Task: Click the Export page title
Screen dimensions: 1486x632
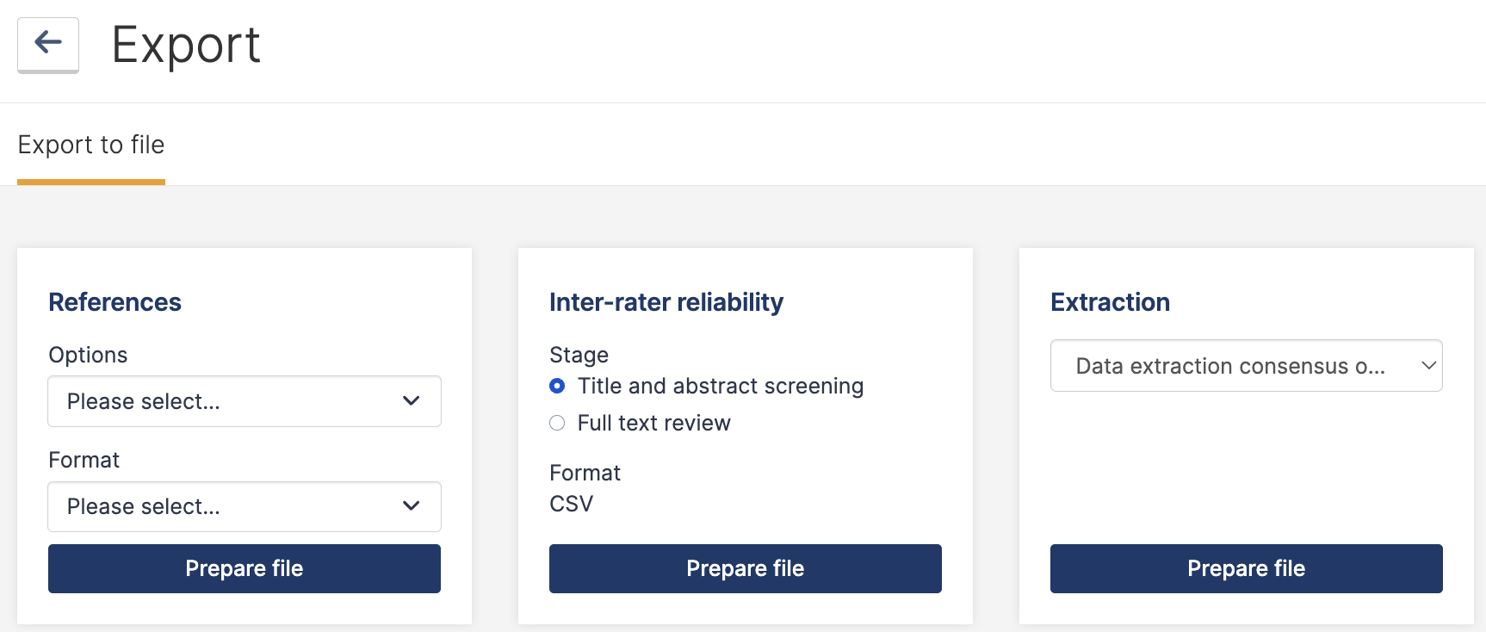Action: pos(186,45)
